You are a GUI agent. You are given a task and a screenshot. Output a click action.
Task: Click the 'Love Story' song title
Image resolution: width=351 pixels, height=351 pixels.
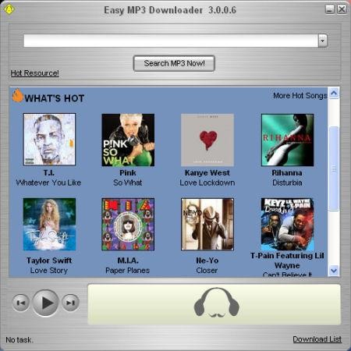click(x=49, y=271)
